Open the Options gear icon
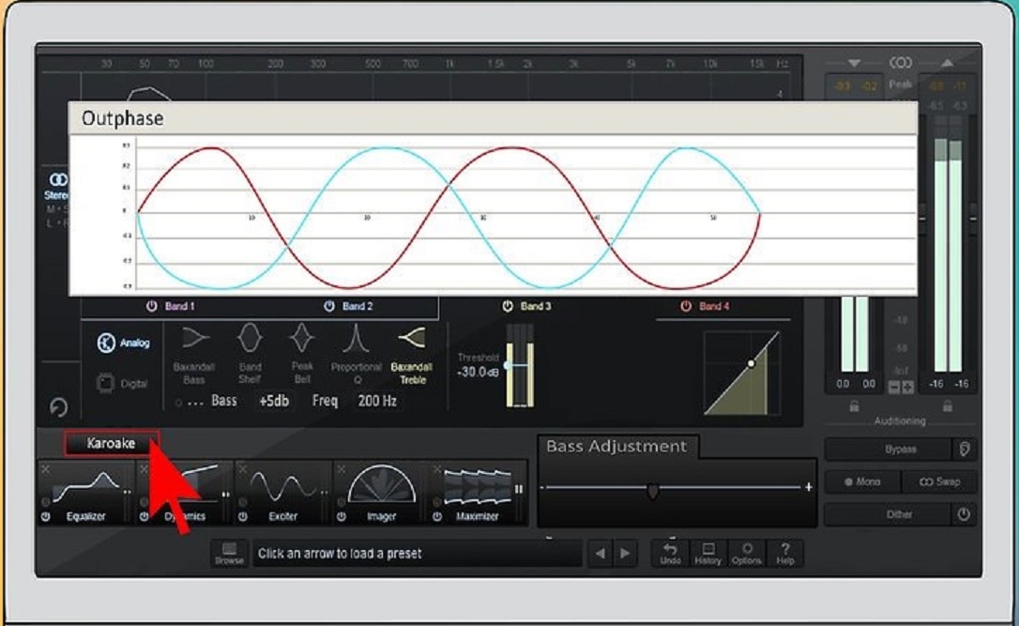The width and height of the screenshot is (1019, 626). click(747, 549)
